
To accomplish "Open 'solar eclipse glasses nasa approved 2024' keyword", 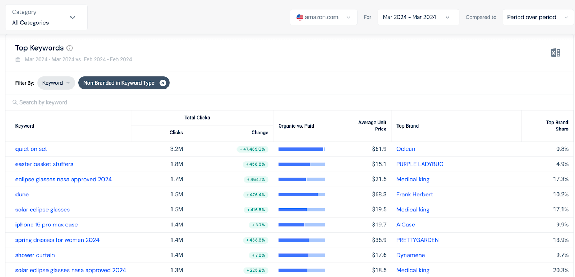I will pos(70,270).
